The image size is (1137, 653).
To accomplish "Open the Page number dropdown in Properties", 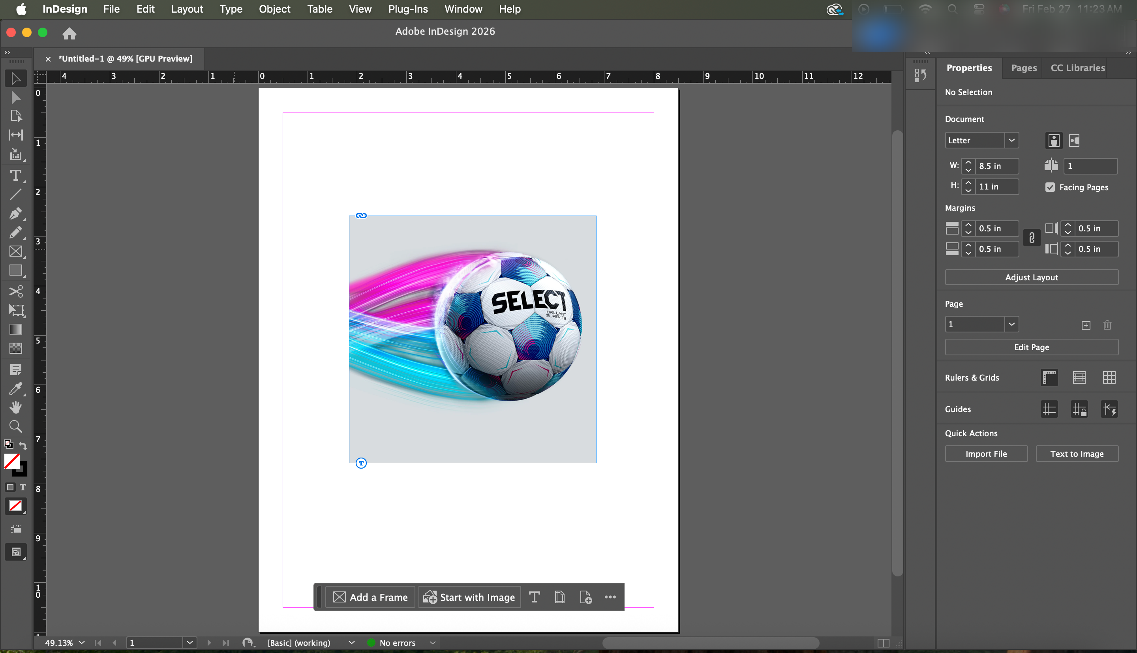I will [1011, 324].
